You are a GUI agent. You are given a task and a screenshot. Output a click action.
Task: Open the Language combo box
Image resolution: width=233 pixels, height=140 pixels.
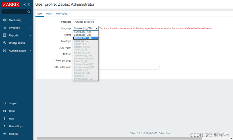[86, 28]
